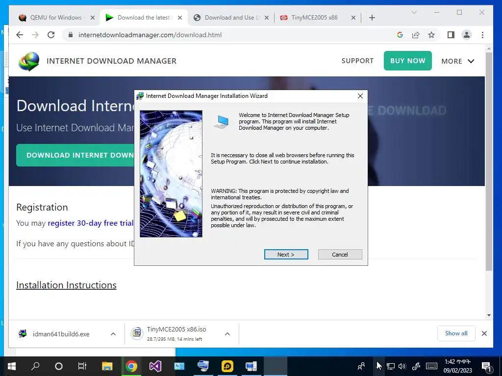502x376 pixels.
Task: Open File Explorer from taskbar
Action: point(107,366)
